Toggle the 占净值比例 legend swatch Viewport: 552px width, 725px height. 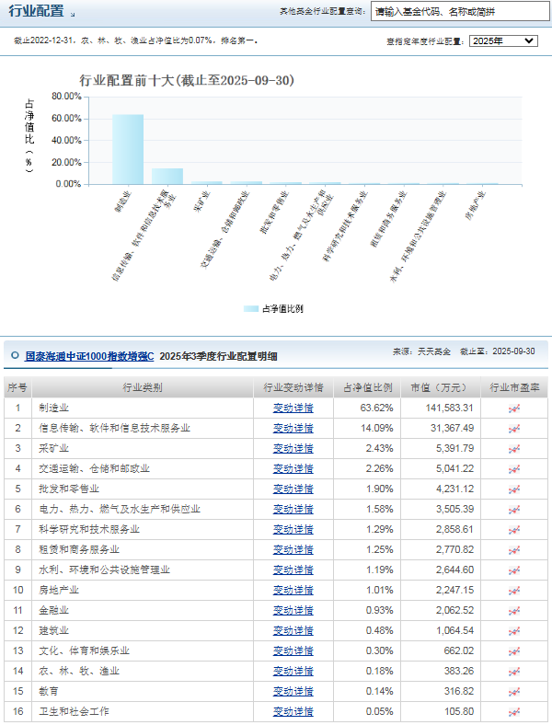click(x=251, y=309)
